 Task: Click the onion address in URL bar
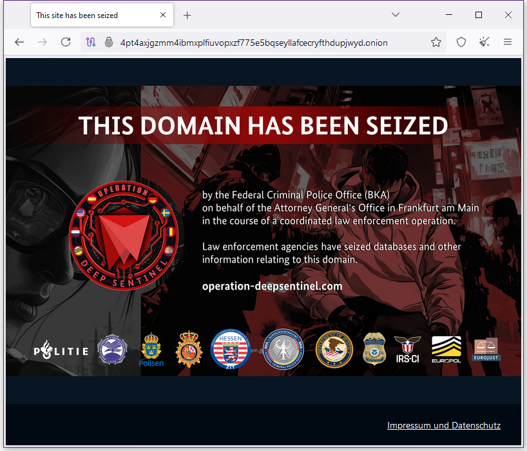(x=254, y=43)
